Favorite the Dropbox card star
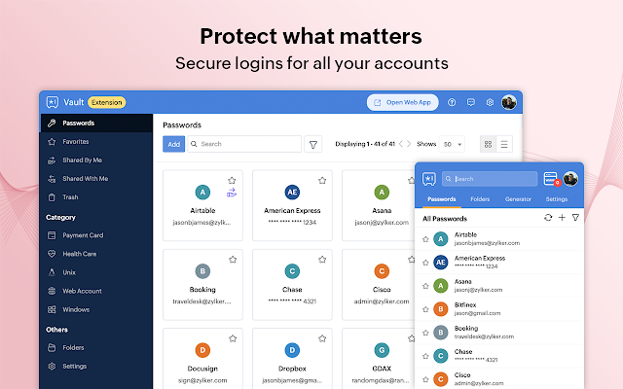 point(322,338)
